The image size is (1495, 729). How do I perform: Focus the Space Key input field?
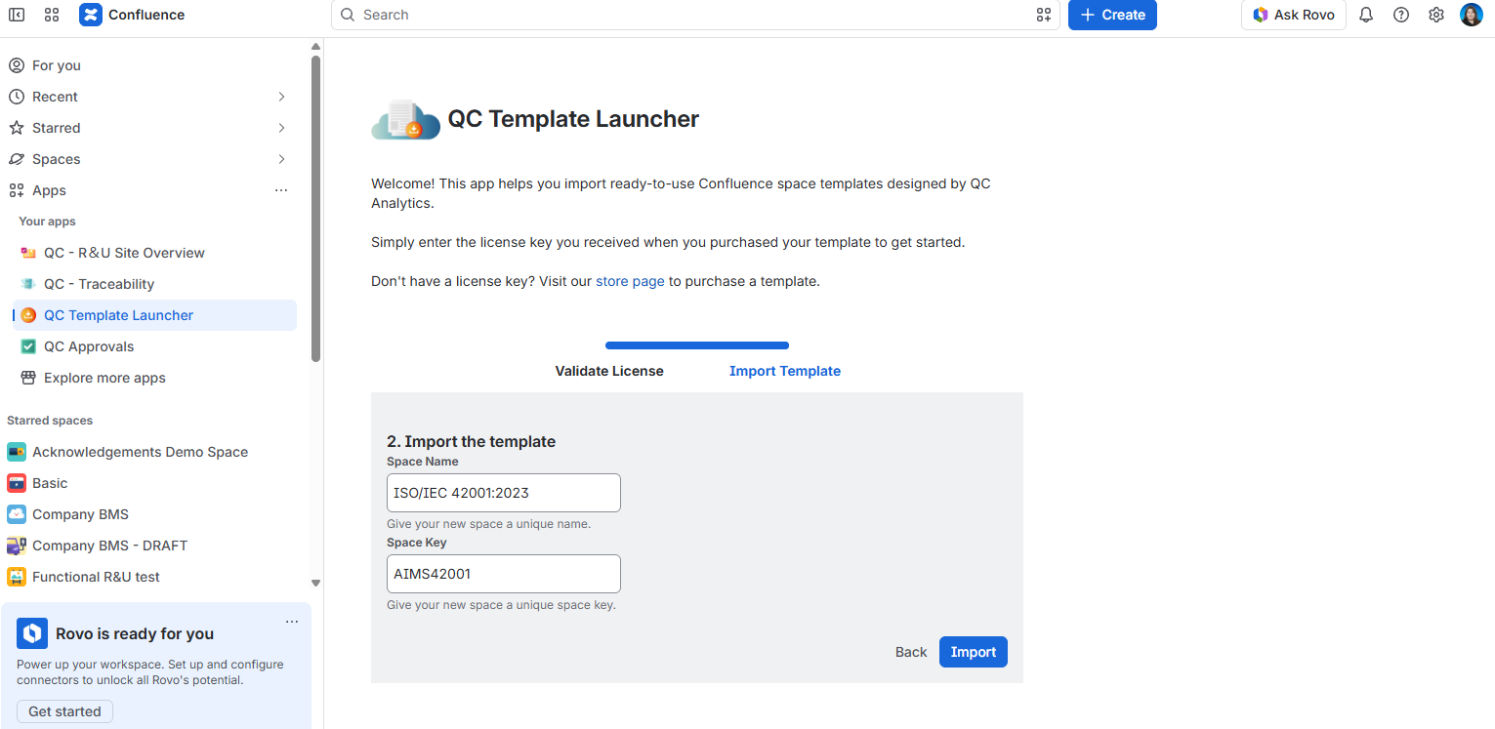(504, 574)
